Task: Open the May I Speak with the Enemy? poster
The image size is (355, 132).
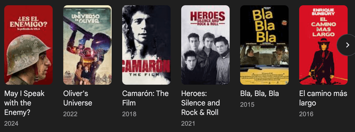Action: pyautogui.click(x=28, y=45)
